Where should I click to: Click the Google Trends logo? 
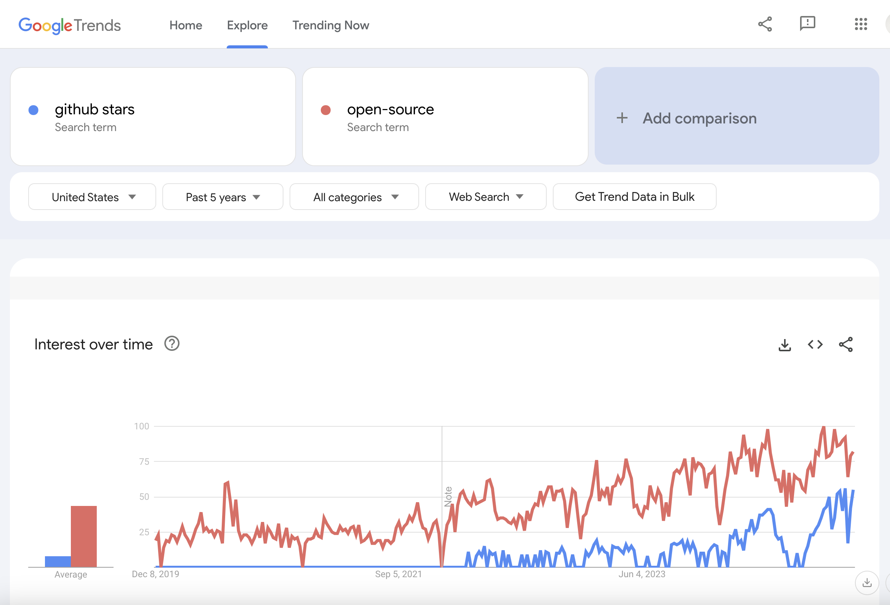click(x=70, y=25)
